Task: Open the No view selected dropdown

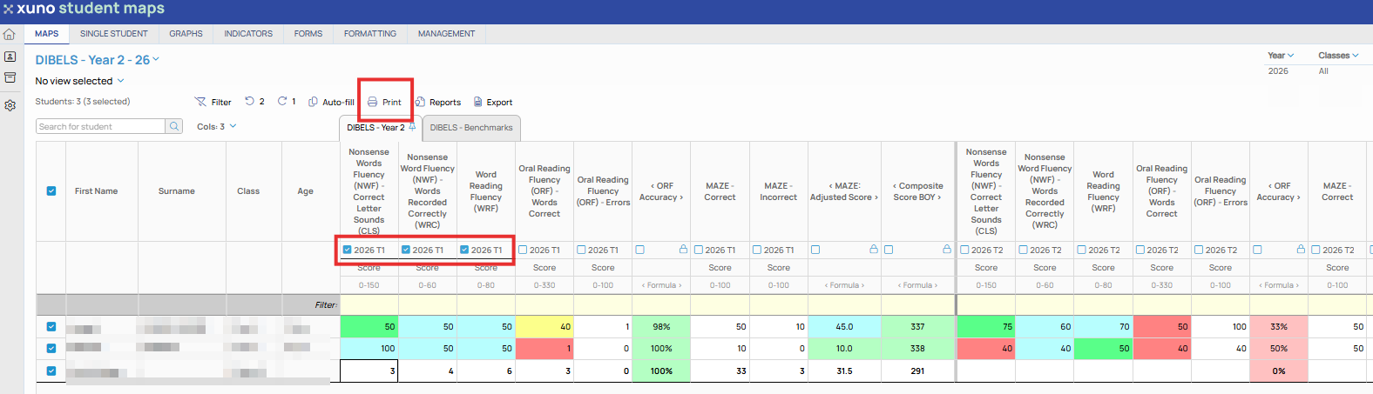Action: [x=79, y=81]
